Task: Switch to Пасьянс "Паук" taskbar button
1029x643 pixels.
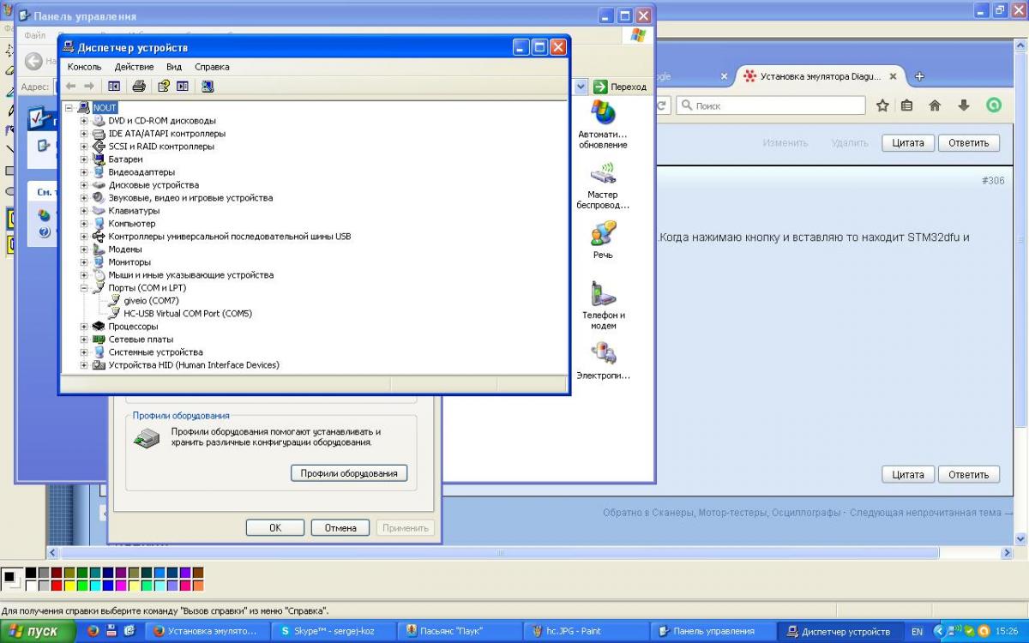Action: (460, 631)
